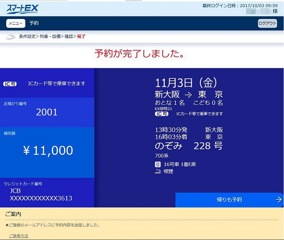The width and height of the screenshot is (284, 240).
Task: Click the 完了 breadcrumb step
Action: pos(81,37)
